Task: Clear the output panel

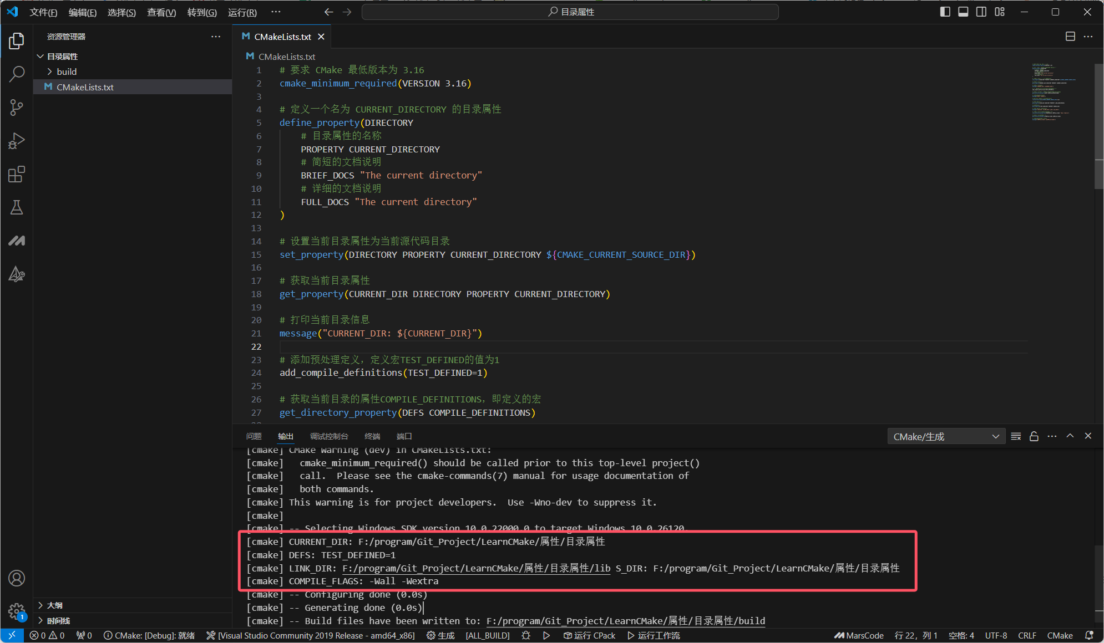Action: [1016, 436]
